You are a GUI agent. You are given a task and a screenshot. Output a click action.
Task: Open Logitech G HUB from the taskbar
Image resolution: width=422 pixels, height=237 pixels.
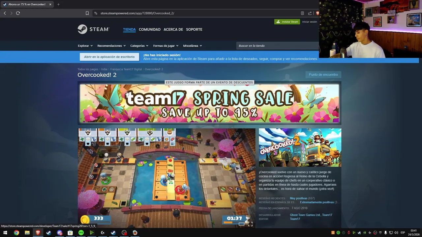point(103,233)
